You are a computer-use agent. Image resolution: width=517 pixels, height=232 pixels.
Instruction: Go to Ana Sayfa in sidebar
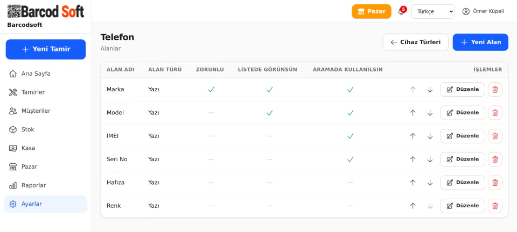pos(45,74)
